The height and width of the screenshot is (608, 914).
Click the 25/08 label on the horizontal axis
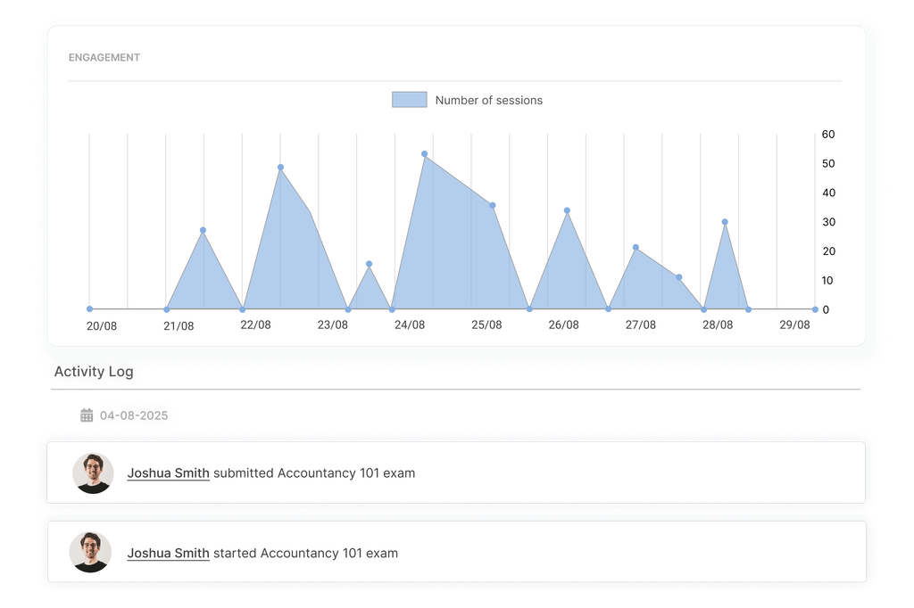(487, 325)
